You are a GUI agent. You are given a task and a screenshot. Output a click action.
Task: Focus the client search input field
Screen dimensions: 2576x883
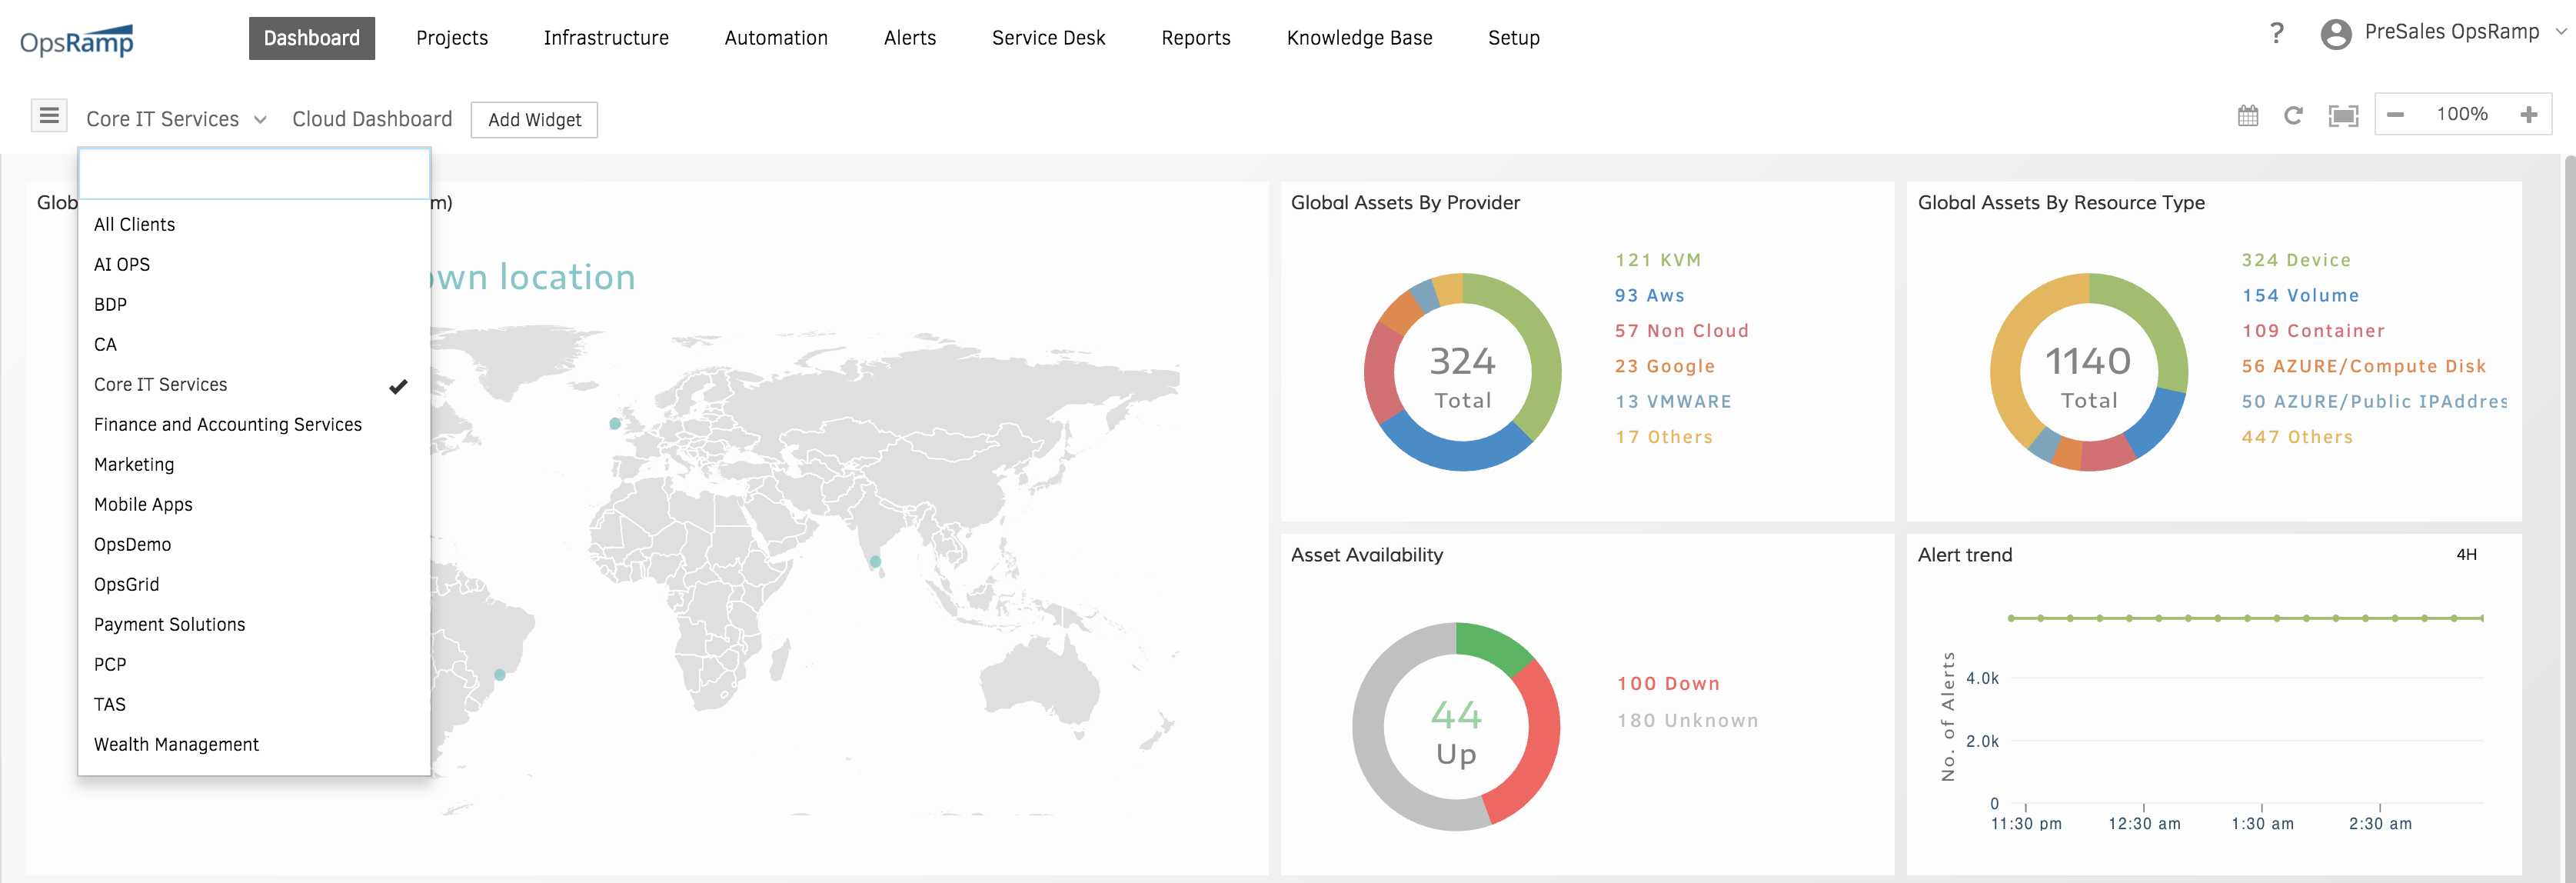(254, 175)
